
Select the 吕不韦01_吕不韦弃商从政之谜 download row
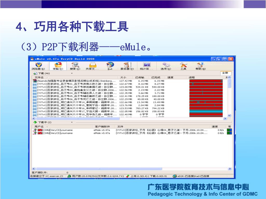[x=128, y=84]
